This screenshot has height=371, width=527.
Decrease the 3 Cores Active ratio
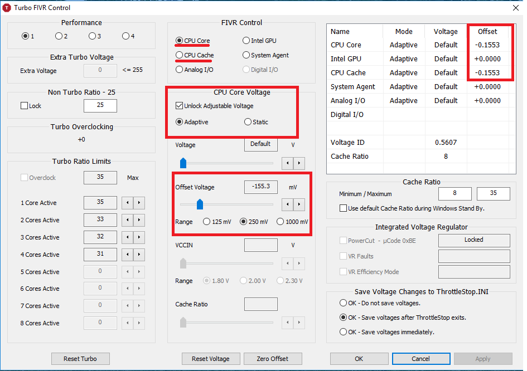pos(127,237)
